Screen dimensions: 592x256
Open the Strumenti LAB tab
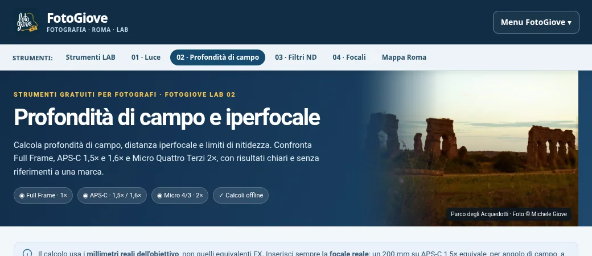(91, 57)
